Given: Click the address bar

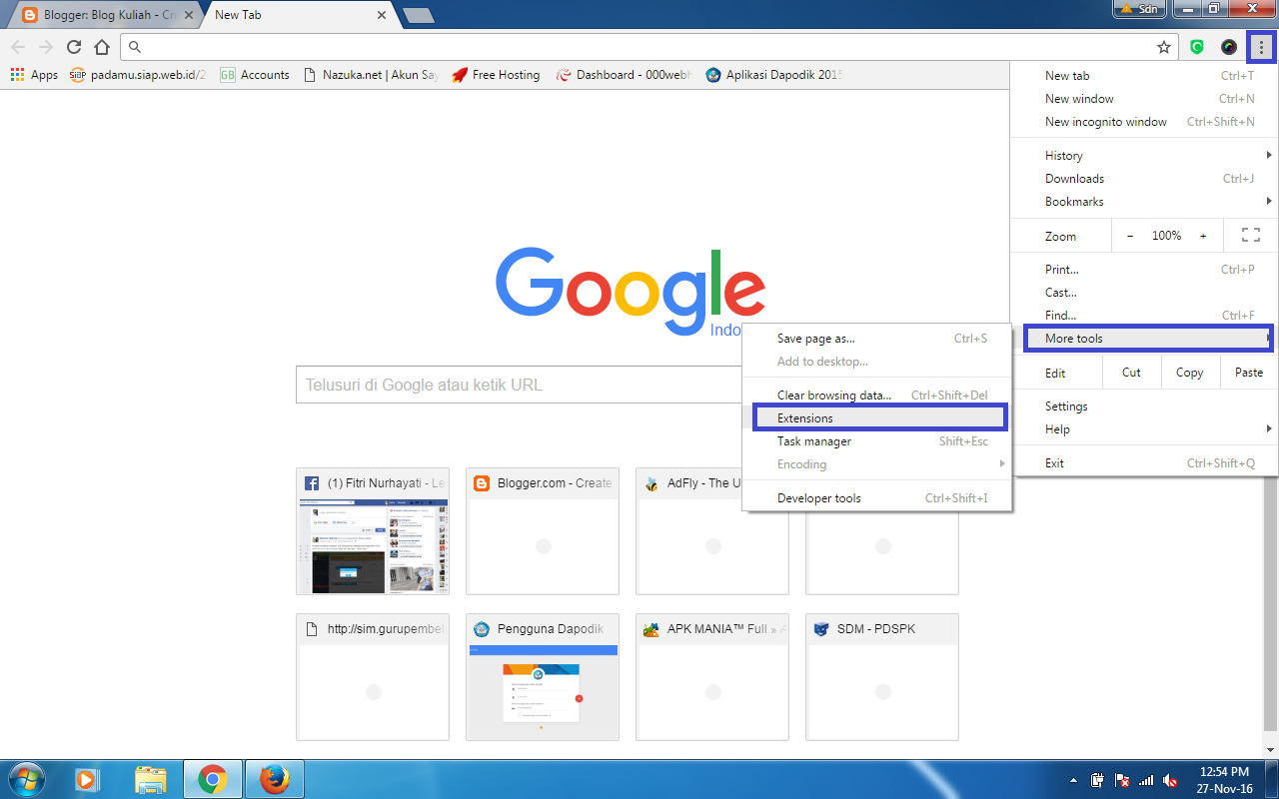Looking at the screenshot, I should click(x=649, y=47).
